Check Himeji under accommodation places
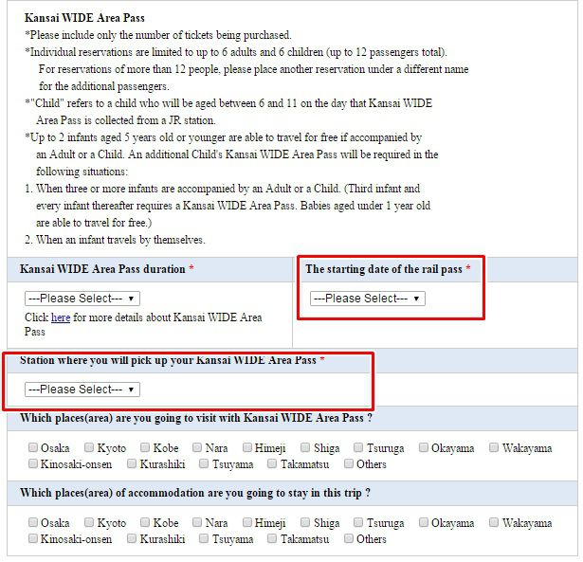Screen dimensions: 583x562 point(247,522)
